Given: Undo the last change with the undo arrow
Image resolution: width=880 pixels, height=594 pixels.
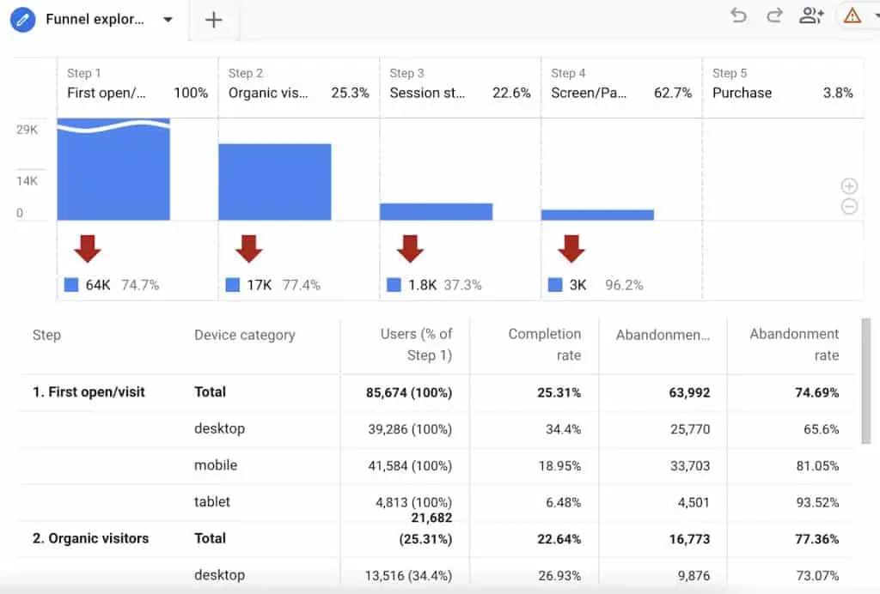Looking at the screenshot, I should [738, 15].
